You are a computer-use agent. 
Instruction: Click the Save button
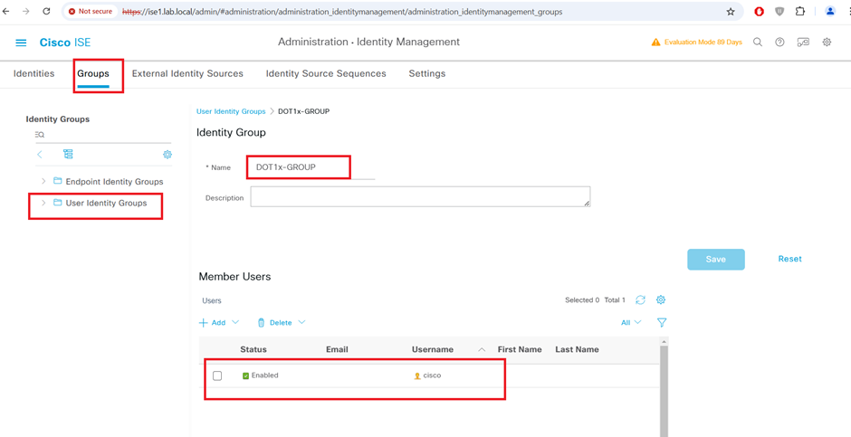(x=715, y=260)
